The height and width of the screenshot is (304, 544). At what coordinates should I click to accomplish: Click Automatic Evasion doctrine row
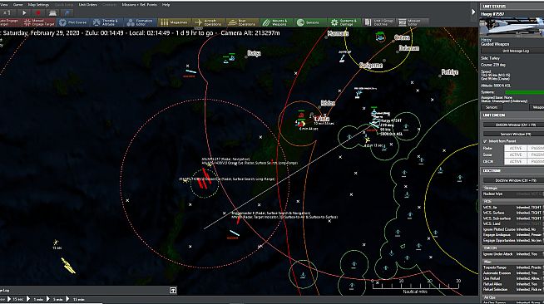coord(512,272)
